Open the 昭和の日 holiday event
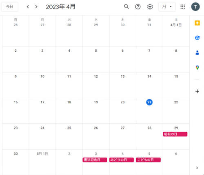 (175, 134)
